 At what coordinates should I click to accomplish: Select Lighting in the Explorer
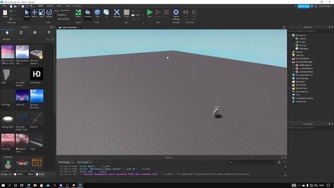pos(299,55)
